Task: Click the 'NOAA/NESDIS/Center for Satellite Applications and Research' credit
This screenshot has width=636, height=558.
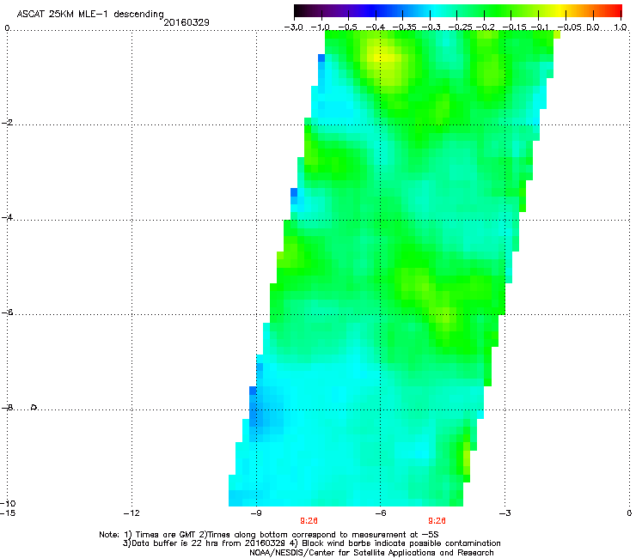Action: pyautogui.click(x=371, y=553)
